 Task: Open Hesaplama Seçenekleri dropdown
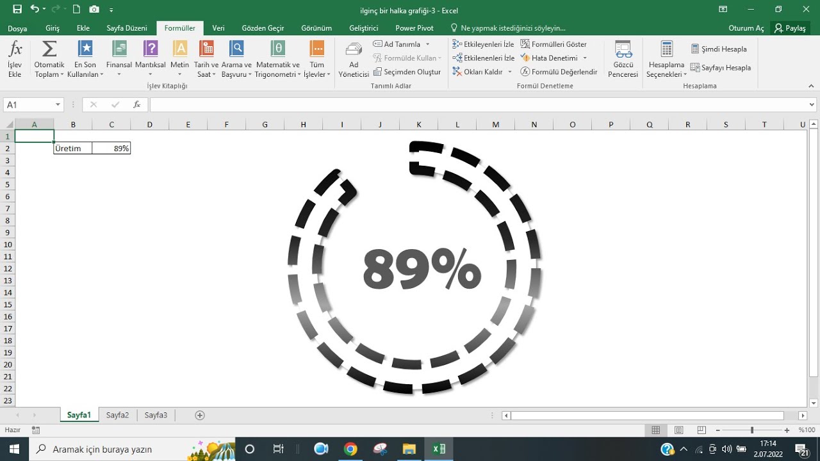click(x=666, y=59)
